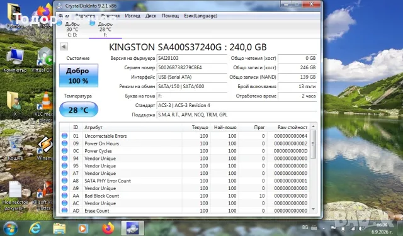Click the power on count value 13 пъти

297,87
